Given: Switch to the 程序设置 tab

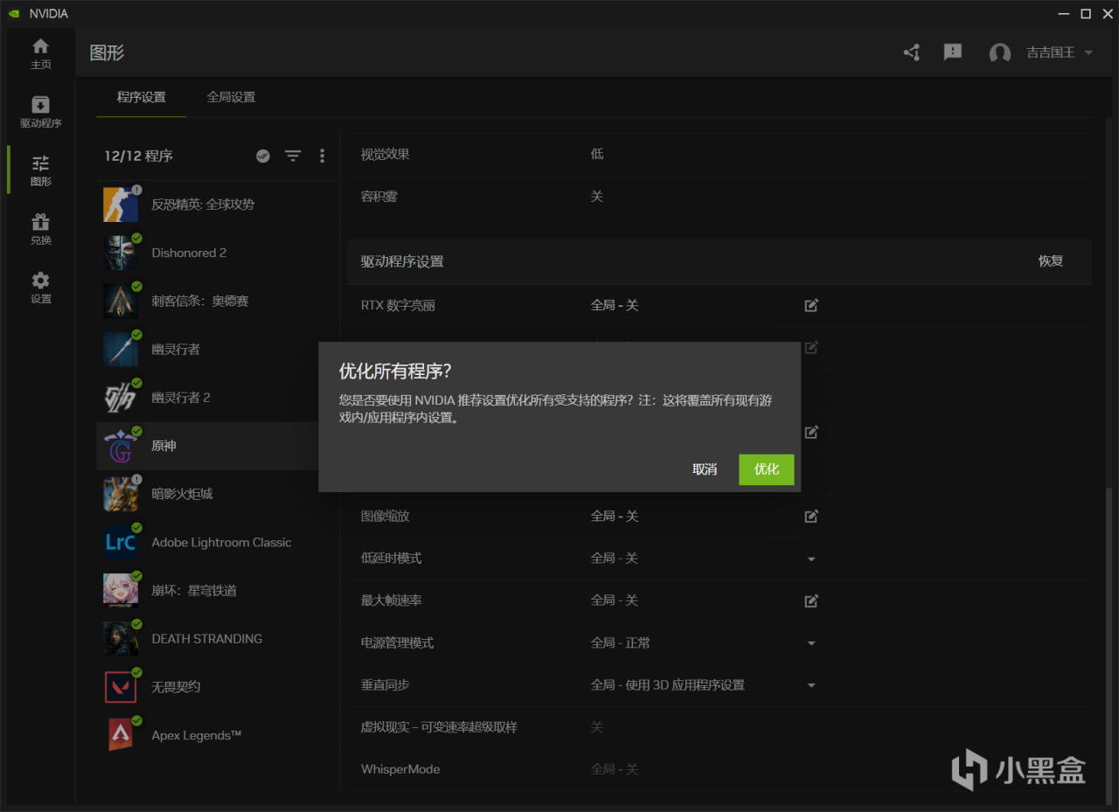Looking at the screenshot, I should click(141, 97).
